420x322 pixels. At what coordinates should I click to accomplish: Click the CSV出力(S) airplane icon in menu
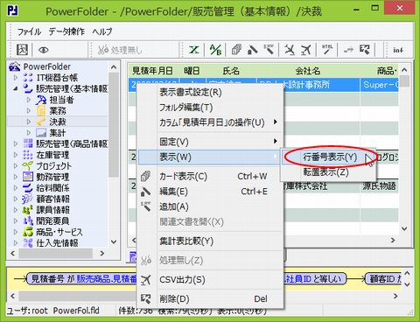tap(146, 280)
